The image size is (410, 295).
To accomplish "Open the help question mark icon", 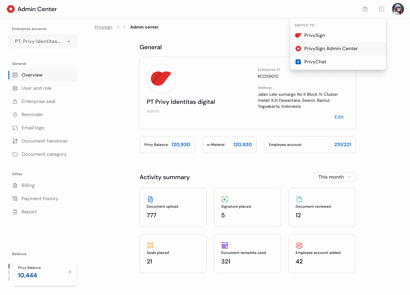I will [x=365, y=9].
